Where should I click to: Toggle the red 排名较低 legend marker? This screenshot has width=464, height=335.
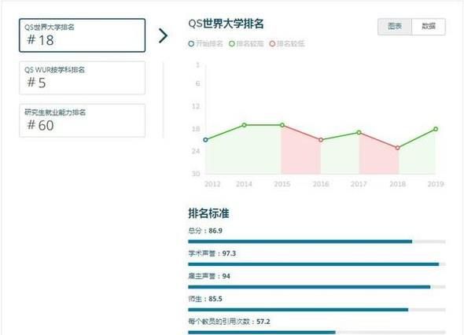272,44
